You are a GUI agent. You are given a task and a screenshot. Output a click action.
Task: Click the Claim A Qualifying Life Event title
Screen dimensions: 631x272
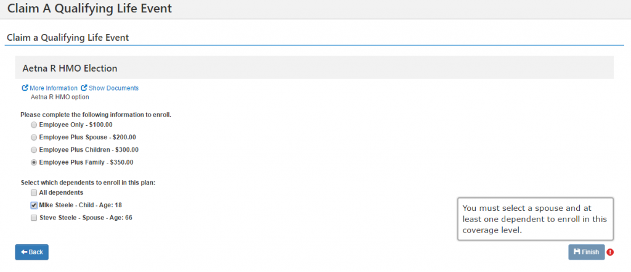(89, 8)
